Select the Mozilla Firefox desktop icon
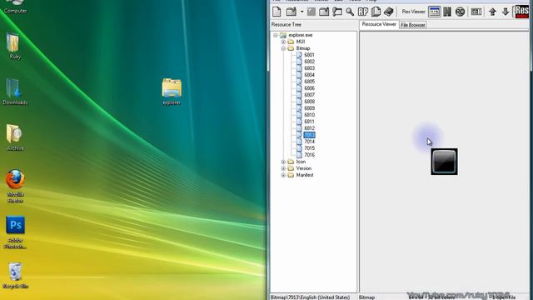The height and width of the screenshot is (300, 533). (x=15, y=187)
